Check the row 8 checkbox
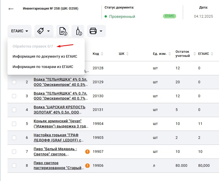Screen dimensions: 219x181 click(x=14, y=165)
